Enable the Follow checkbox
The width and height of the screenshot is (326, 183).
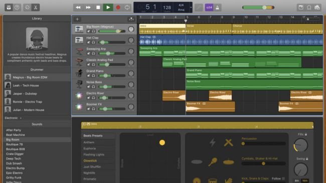pyautogui.click(x=283, y=178)
